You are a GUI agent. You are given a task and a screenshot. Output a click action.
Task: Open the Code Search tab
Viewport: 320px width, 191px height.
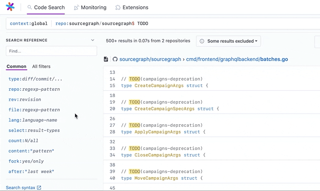[46, 8]
